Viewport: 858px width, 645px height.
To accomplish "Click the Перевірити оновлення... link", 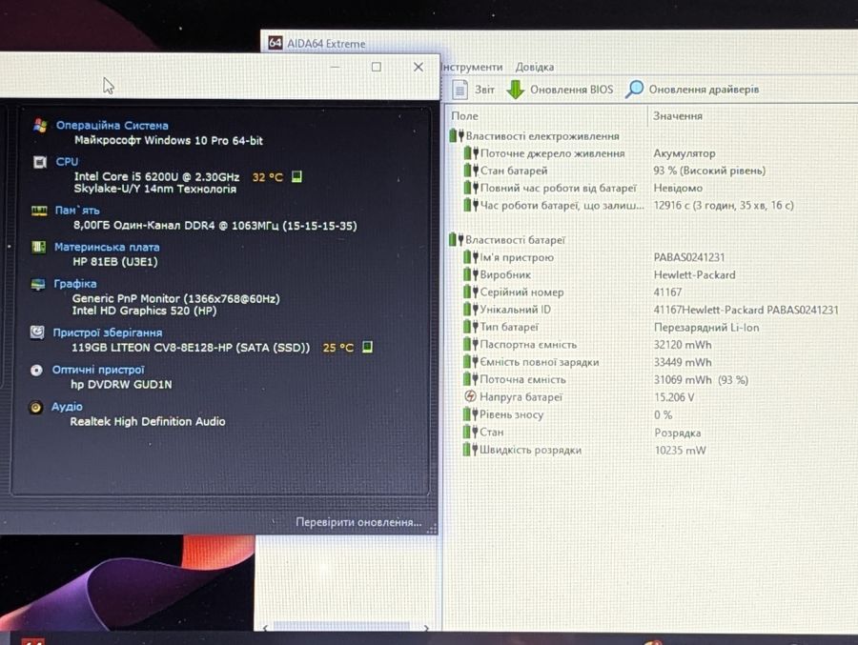I will tap(358, 522).
